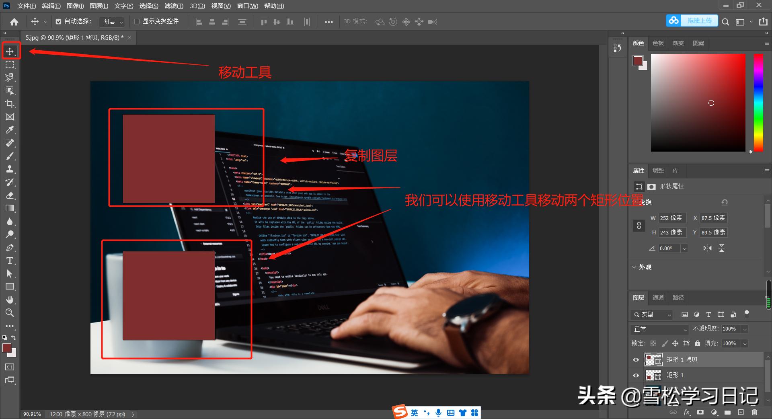Collapse the 外观 section in Properties
This screenshot has width=772, height=419.
(x=634, y=267)
